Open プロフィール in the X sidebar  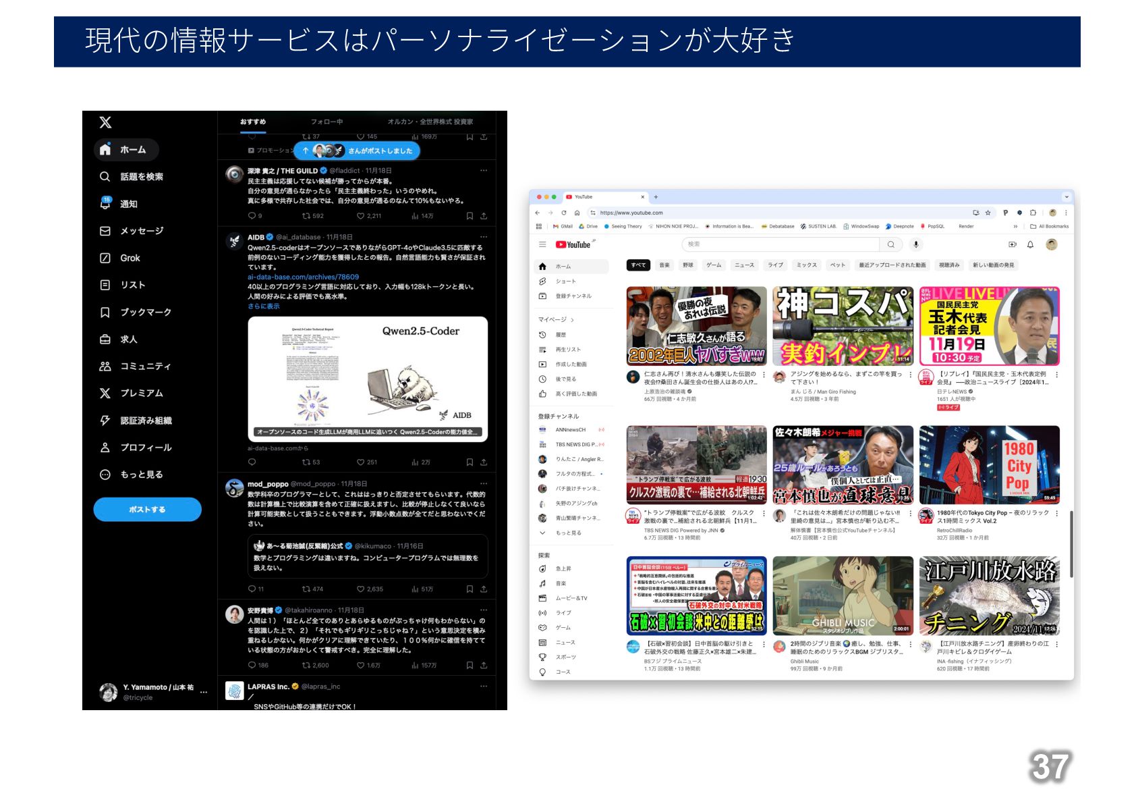pos(136,447)
